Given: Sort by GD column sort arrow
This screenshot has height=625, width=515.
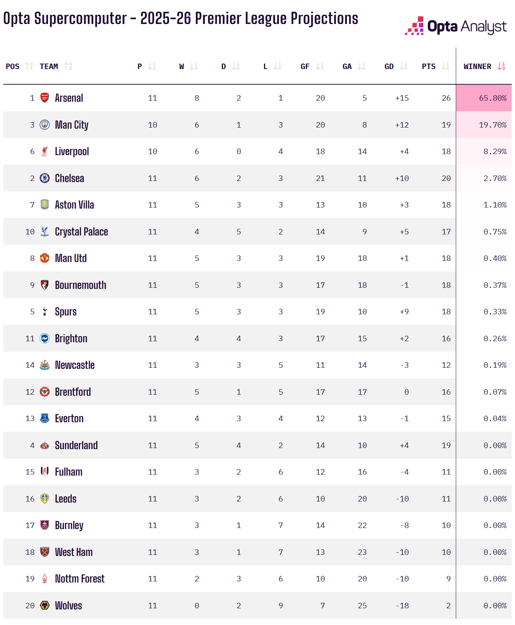Looking at the screenshot, I should tap(404, 66).
